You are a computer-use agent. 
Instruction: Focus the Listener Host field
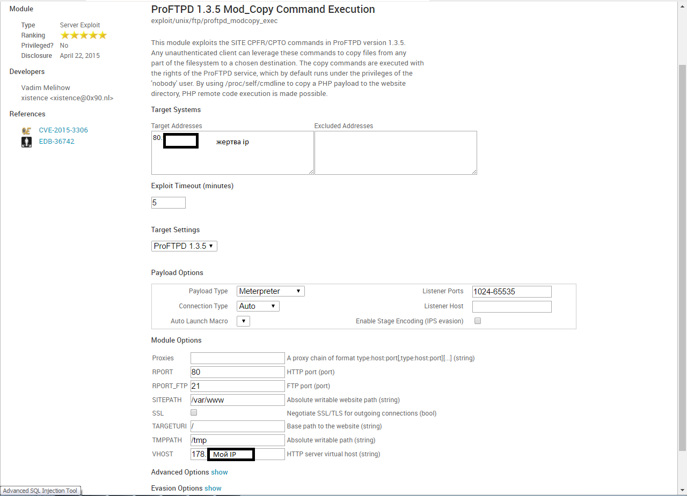(x=512, y=307)
